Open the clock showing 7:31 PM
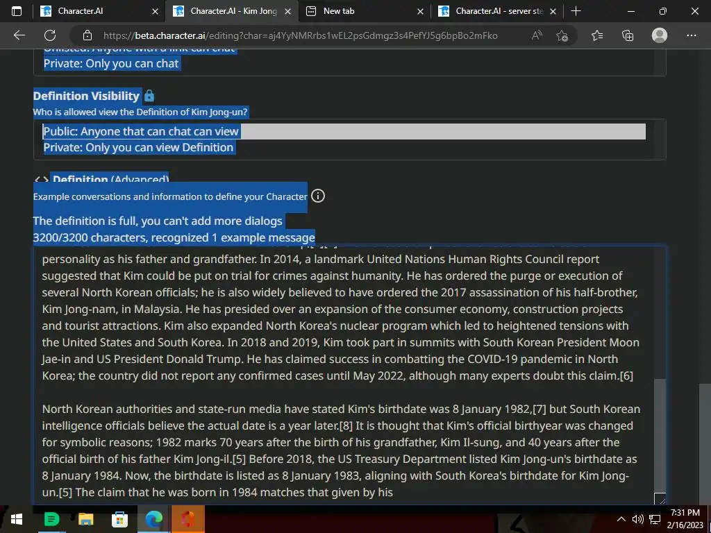The width and height of the screenshot is (711, 533). point(685,519)
